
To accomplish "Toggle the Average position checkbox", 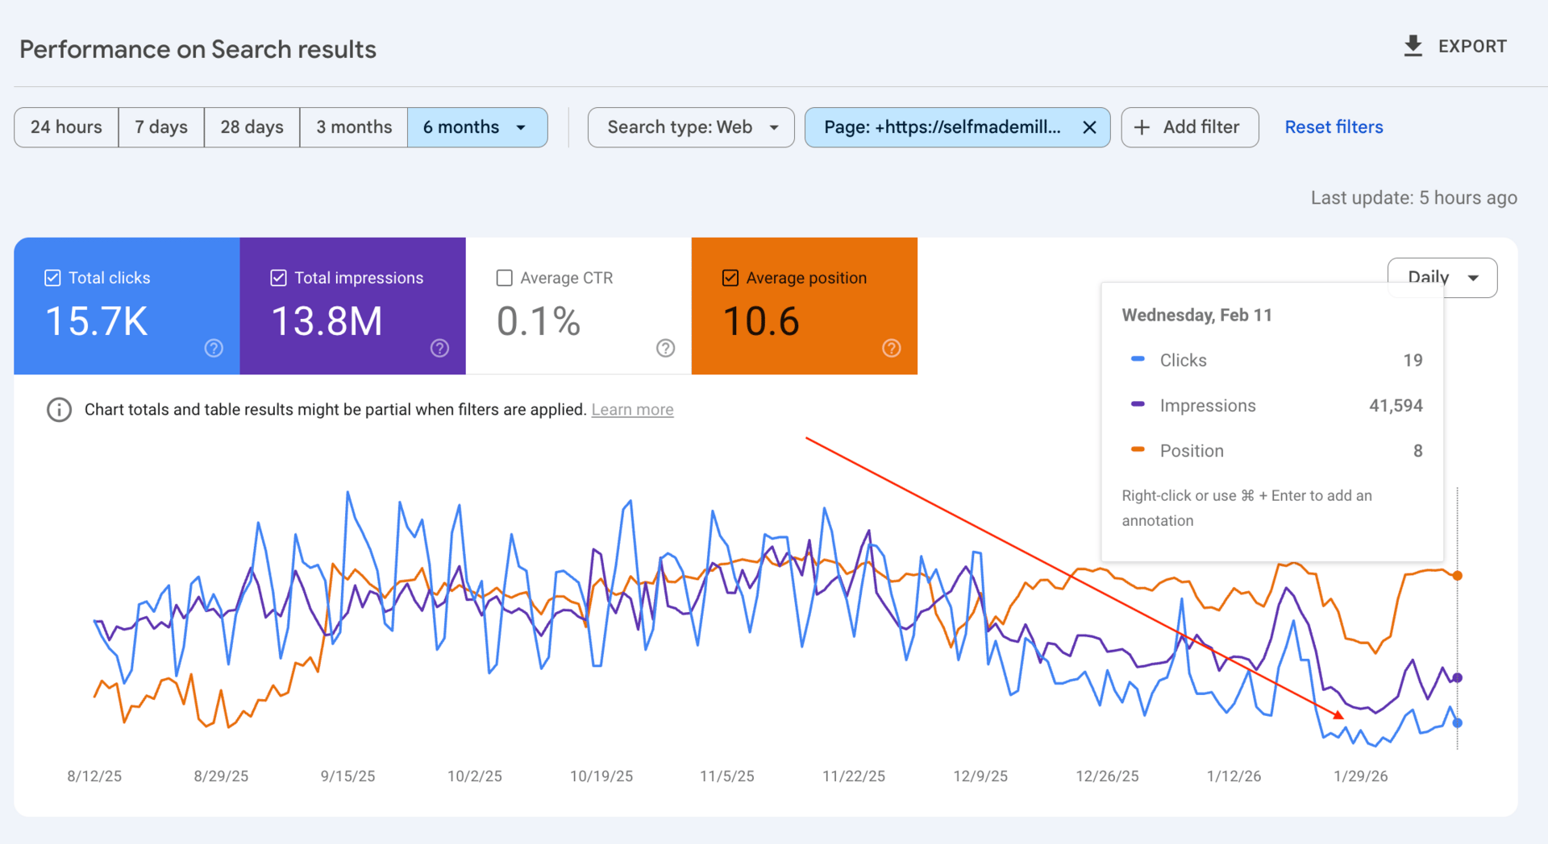I will (x=730, y=278).
